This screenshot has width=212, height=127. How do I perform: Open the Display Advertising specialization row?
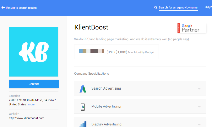tap(140, 122)
